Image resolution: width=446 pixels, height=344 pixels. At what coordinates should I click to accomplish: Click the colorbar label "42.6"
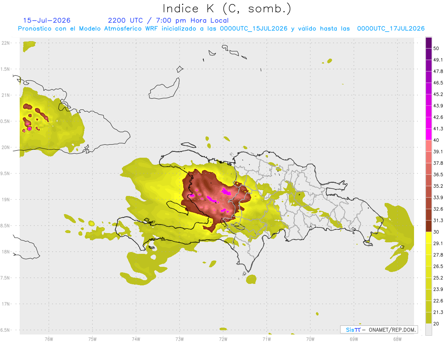coord(438,118)
